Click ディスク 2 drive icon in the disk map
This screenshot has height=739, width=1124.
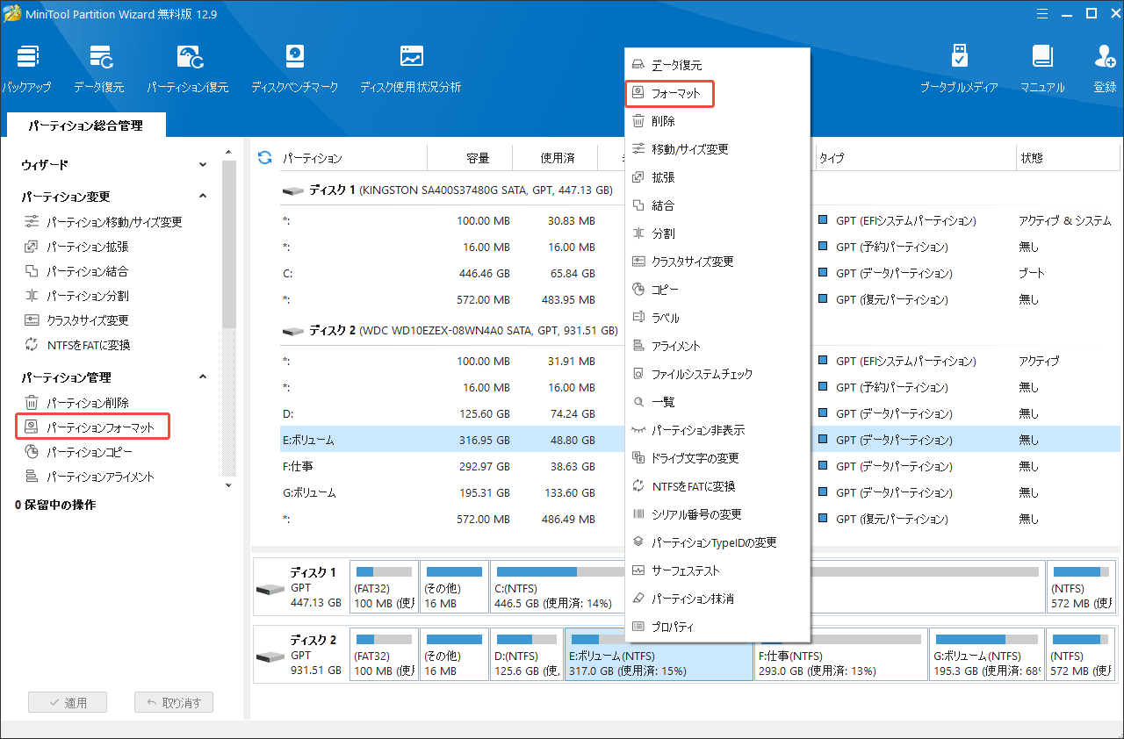(x=270, y=656)
